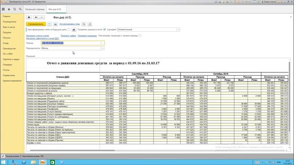294x165 pixels.
Task: Click the report title text
Action: click(103, 63)
